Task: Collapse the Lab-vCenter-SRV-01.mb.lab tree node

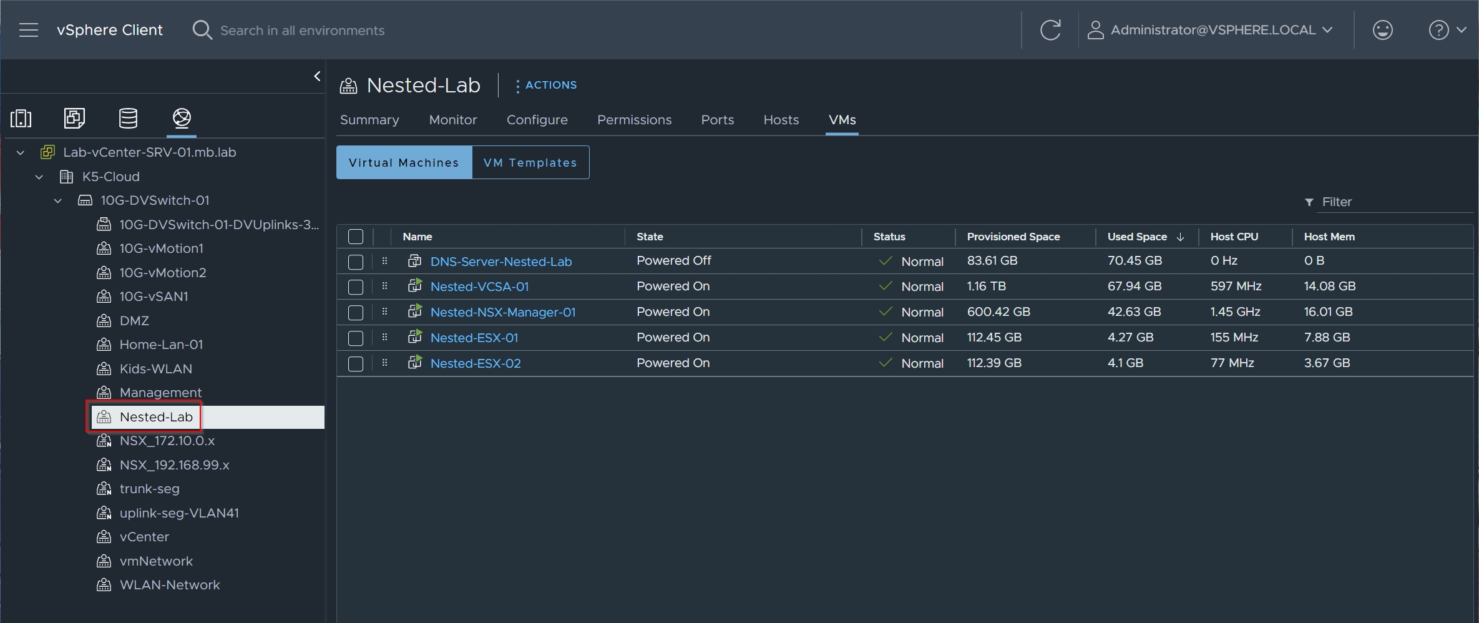Action: (21, 152)
